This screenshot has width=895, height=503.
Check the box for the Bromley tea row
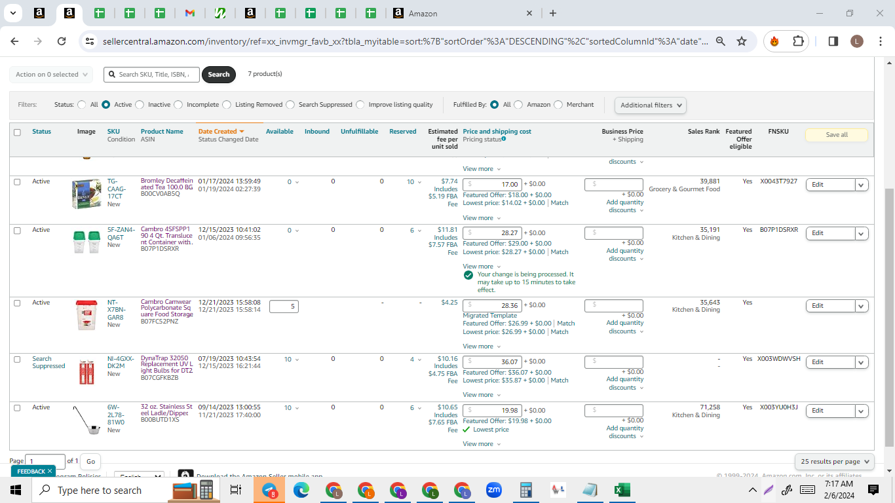pos(17,182)
